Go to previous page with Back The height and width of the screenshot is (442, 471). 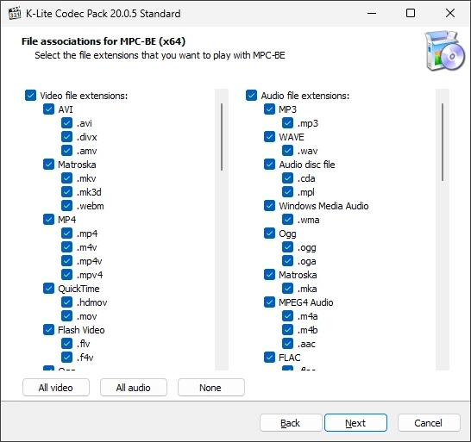291,423
